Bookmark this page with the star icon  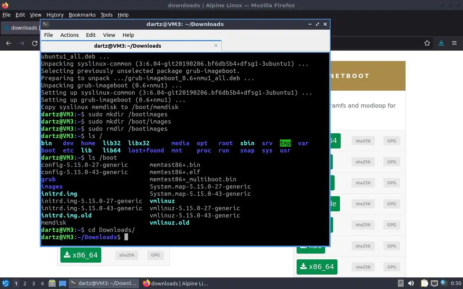pos(427,43)
